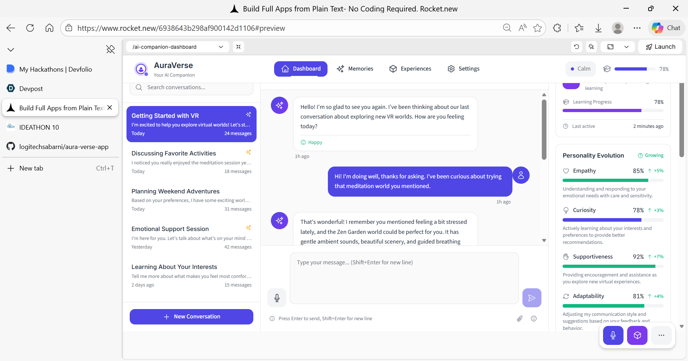Start a New Conversation

(191, 317)
